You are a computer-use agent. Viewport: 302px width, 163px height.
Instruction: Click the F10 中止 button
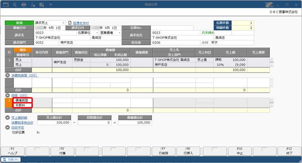pyautogui.click(x=240, y=151)
